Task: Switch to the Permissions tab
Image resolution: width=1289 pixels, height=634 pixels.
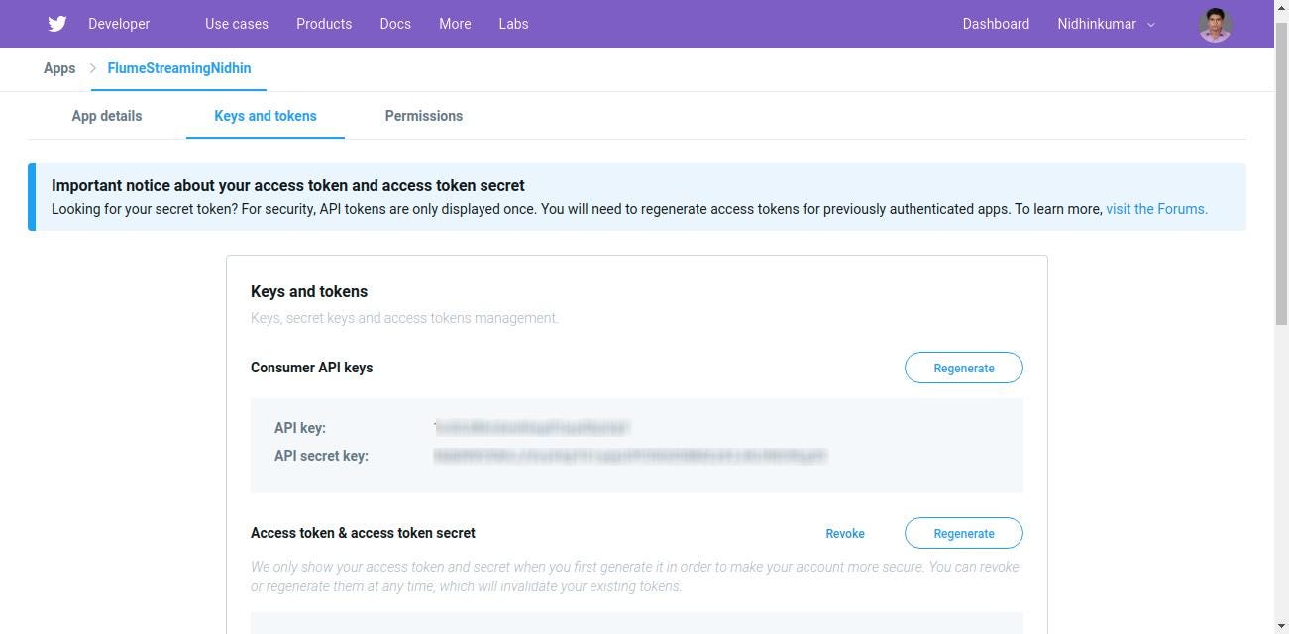Action: [x=424, y=116]
